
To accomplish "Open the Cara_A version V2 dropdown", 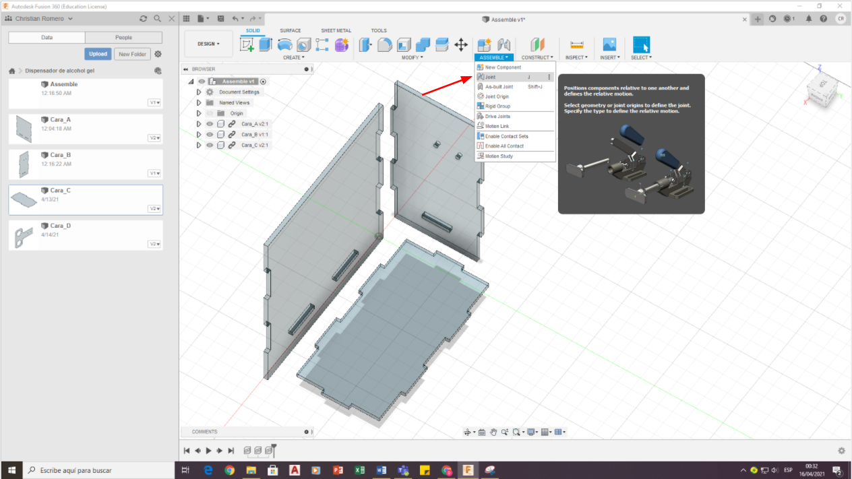I will (154, 137).
